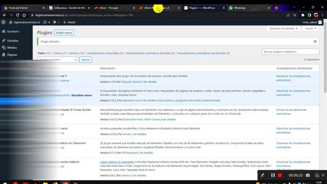Open the recorder edit icon
Screen dimensions: 327x184
pyautogui.click(x=317, y=175)
